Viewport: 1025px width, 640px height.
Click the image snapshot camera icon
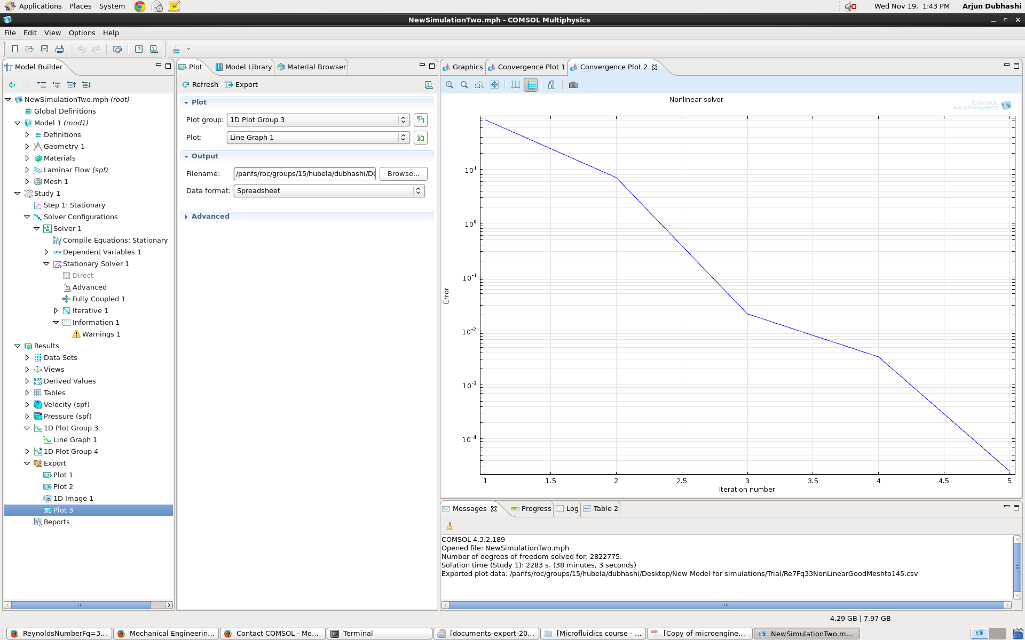pyautogui.click(x=573, y=85)
